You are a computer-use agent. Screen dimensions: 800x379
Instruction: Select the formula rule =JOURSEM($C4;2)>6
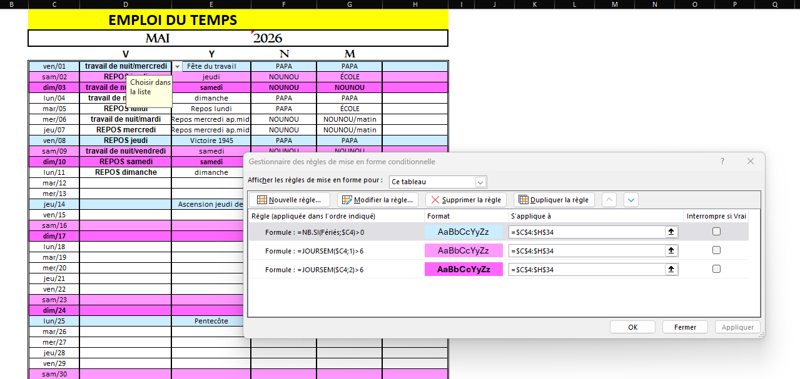tap(314, 270)
